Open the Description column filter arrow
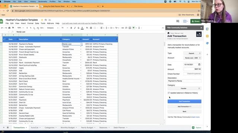The width and height of the screenshot is (238, 133). click(x=61, y=40)
